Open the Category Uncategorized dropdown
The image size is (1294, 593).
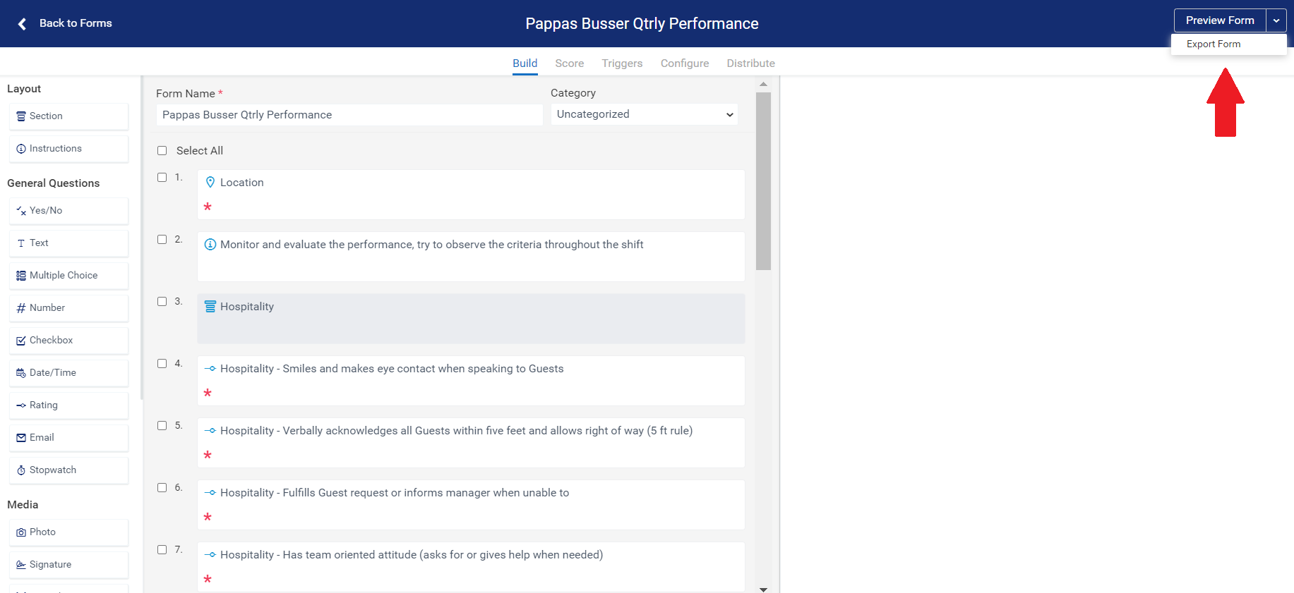coord(645,114)
